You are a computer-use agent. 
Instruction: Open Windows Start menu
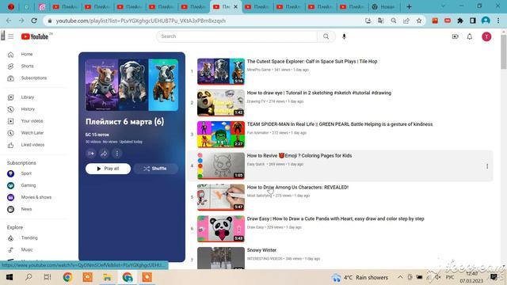10,277
